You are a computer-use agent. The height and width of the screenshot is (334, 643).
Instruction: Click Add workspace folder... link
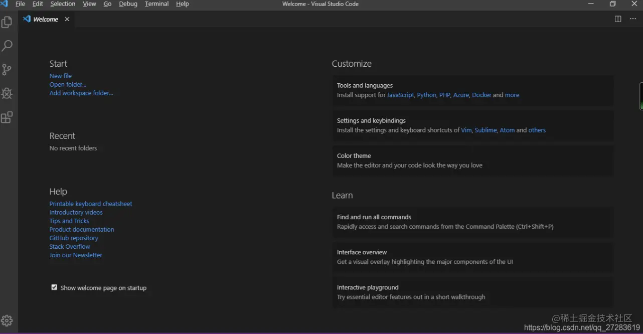tap(81, 93)
